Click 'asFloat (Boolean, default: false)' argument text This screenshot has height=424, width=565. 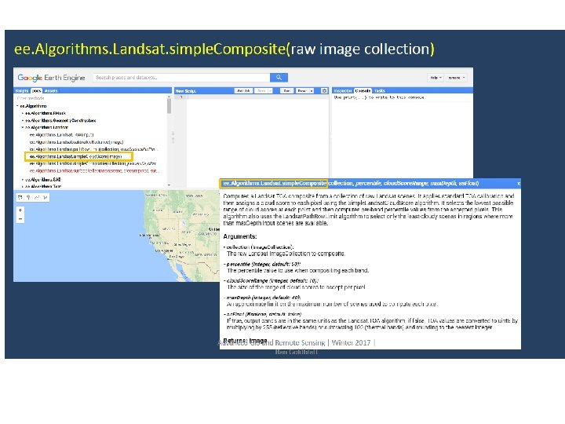point(264,314)
